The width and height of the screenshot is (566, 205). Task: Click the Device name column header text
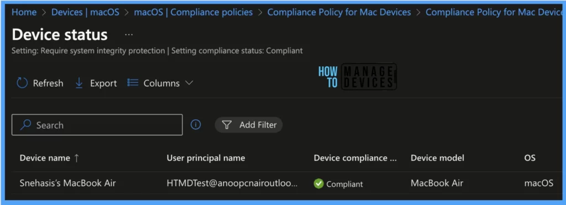[x=45, y=158]
